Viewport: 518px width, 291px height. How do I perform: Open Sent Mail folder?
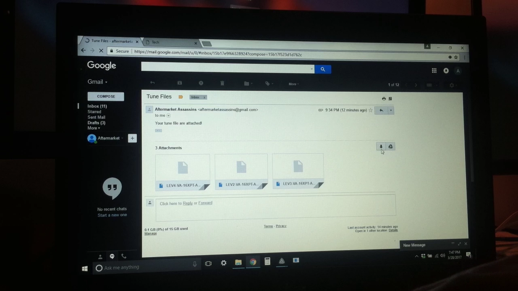(x=96, y=117)
